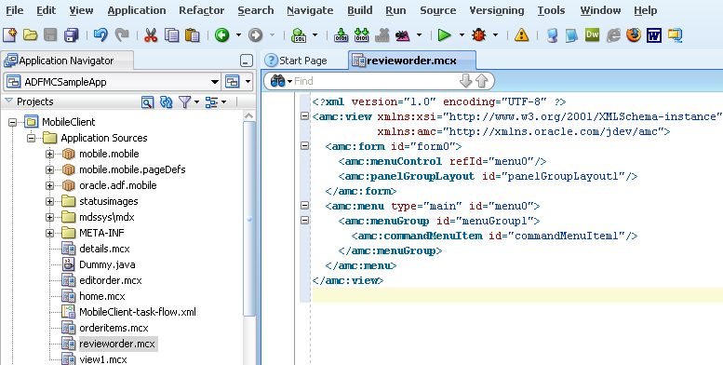Screen dimensions: 723x365
Task: Open the Debug button dropdown arrow
Action: tap(496, 35)
